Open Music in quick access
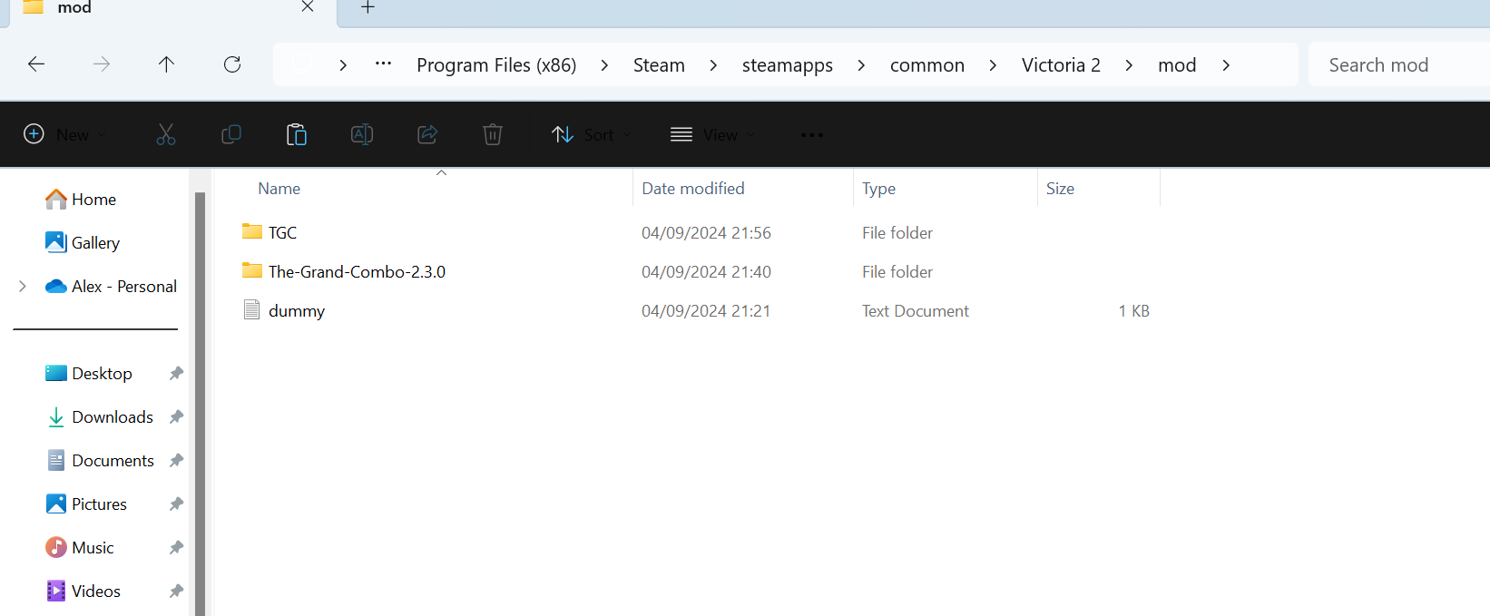 pyautogui.click(x=80, y=547)
